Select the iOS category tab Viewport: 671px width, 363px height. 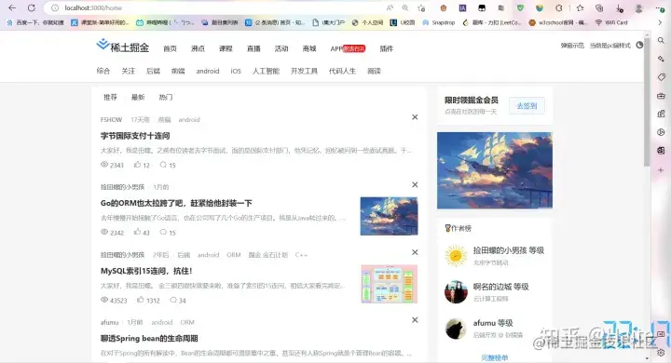point(236,71)
